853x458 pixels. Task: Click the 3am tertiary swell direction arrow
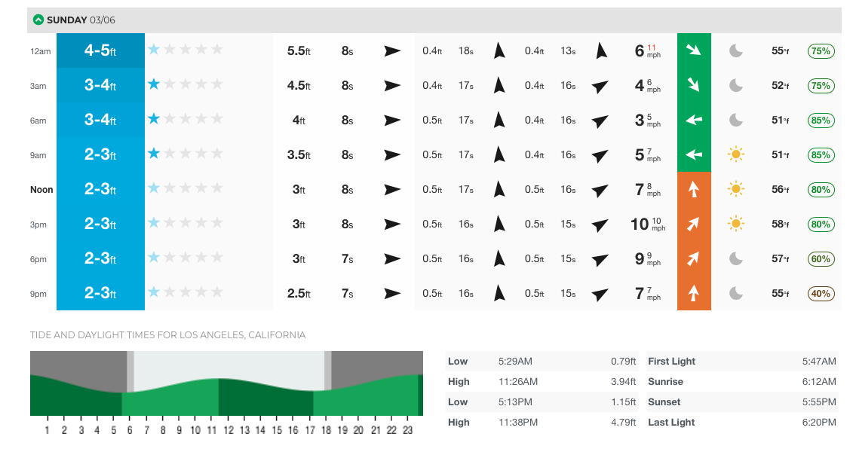[x=600, y=86]
